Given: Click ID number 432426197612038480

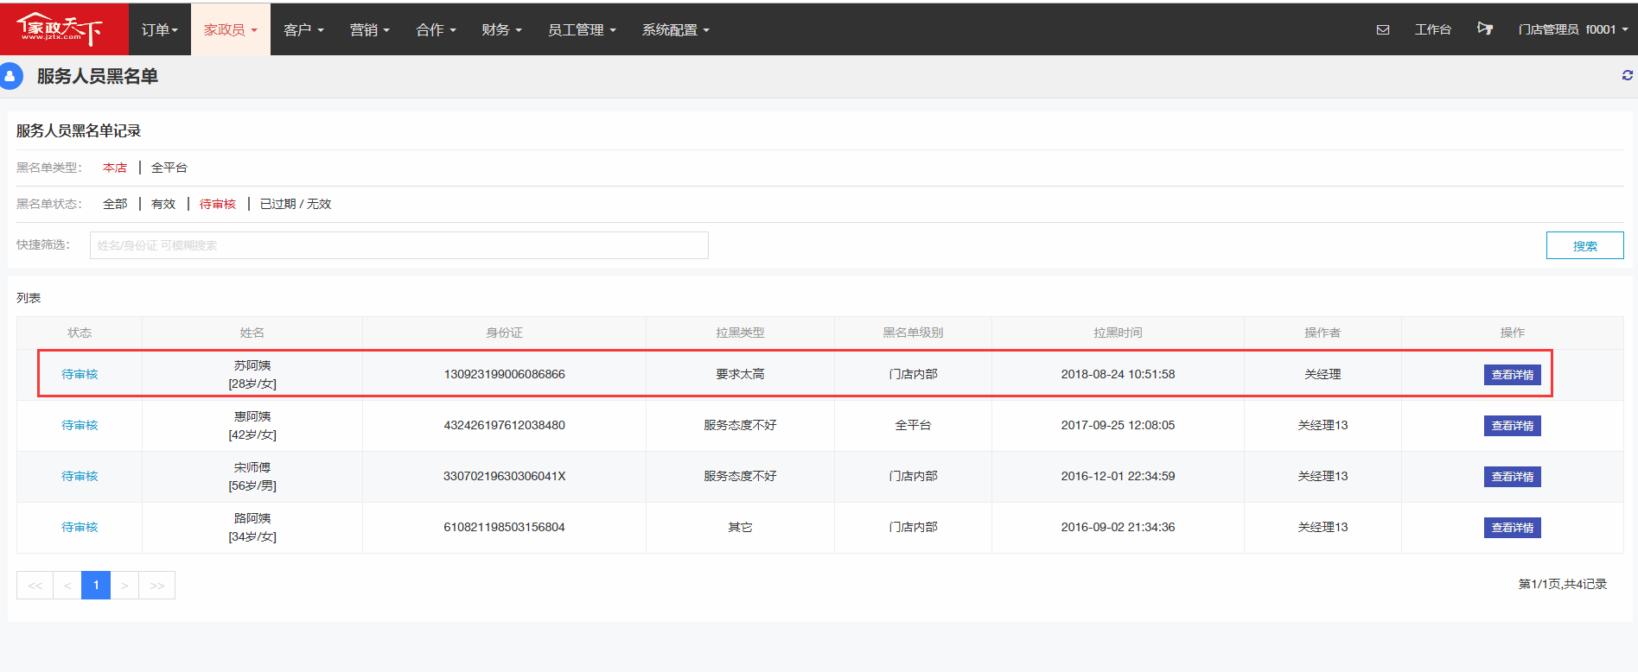Looking at the screenshot, I should [504, 425].
